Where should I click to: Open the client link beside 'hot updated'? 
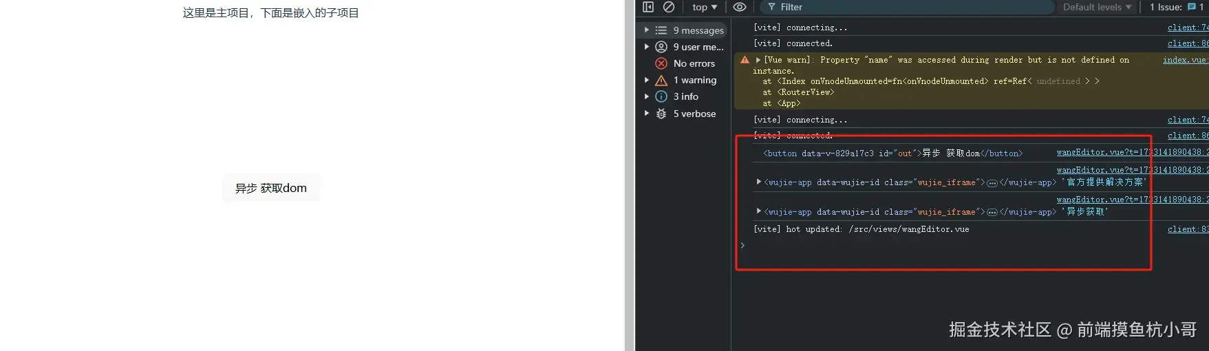pyautogui.click(x=1188, y=229)
